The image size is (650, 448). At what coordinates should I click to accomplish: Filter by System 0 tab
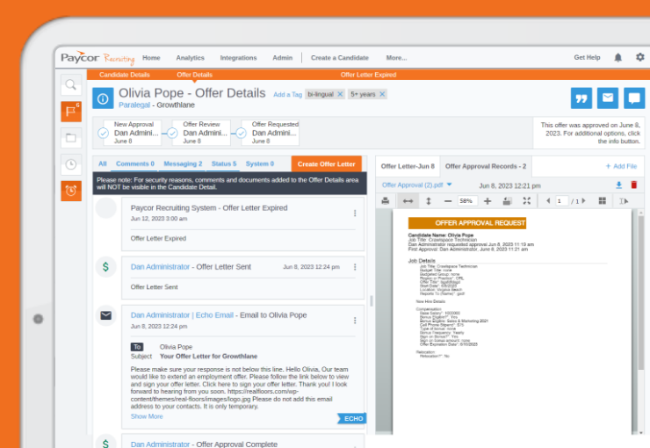tap(260, 163)
